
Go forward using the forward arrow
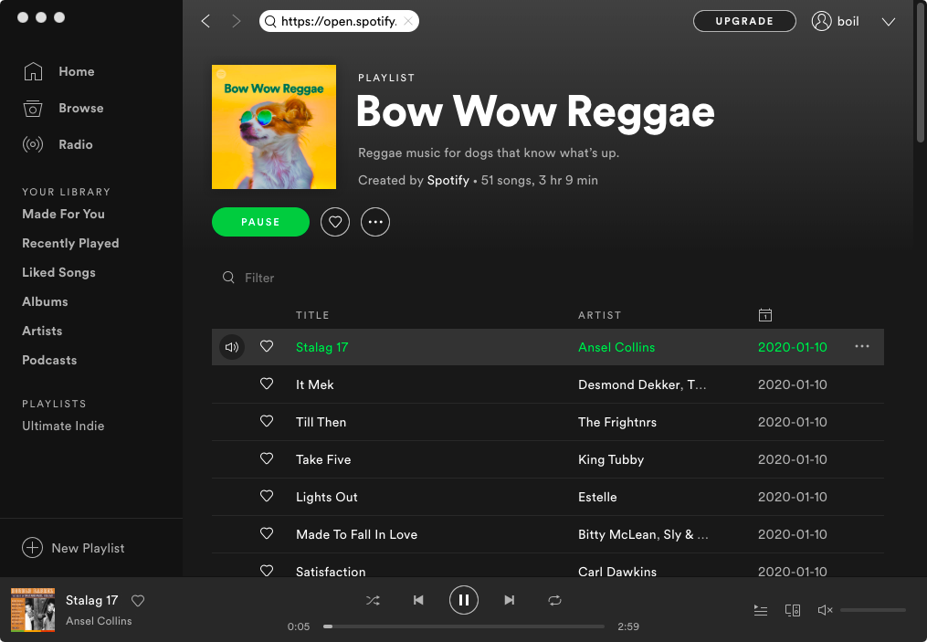click(x=237, y=21)
